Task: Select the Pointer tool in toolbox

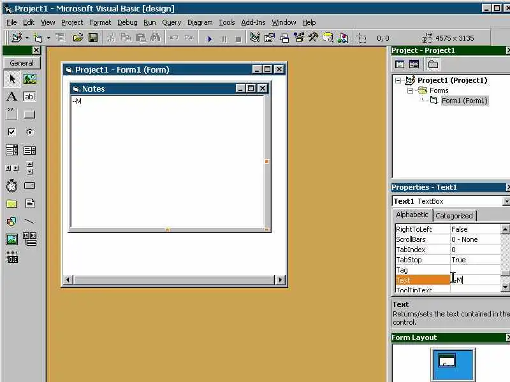Action: [12, 79]
